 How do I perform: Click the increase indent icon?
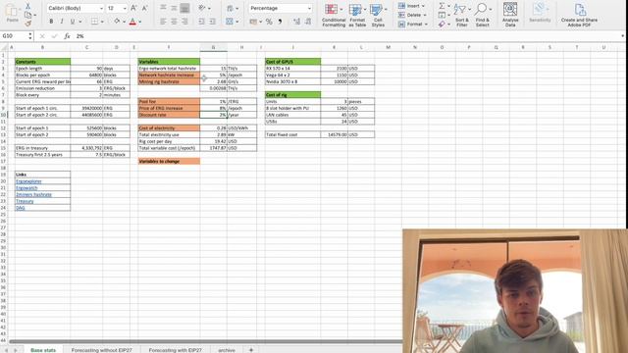click(x=212, y=22)
